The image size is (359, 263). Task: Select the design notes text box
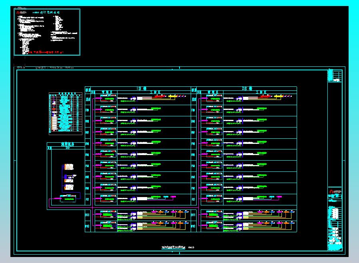[47, 32]
